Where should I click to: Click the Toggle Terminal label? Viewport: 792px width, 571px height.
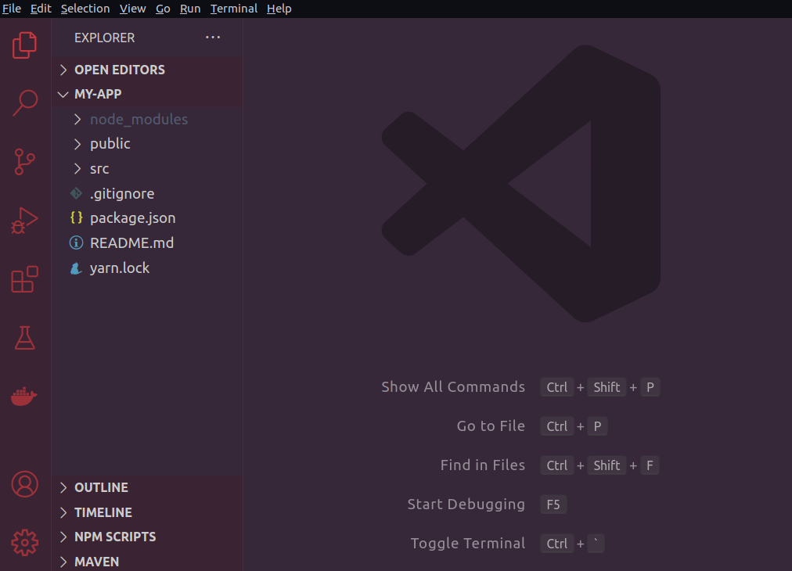point(468,544)
